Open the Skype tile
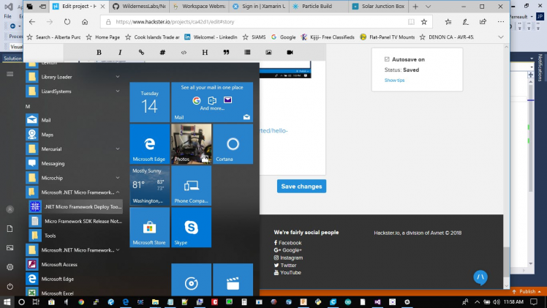 pos(191,228)
